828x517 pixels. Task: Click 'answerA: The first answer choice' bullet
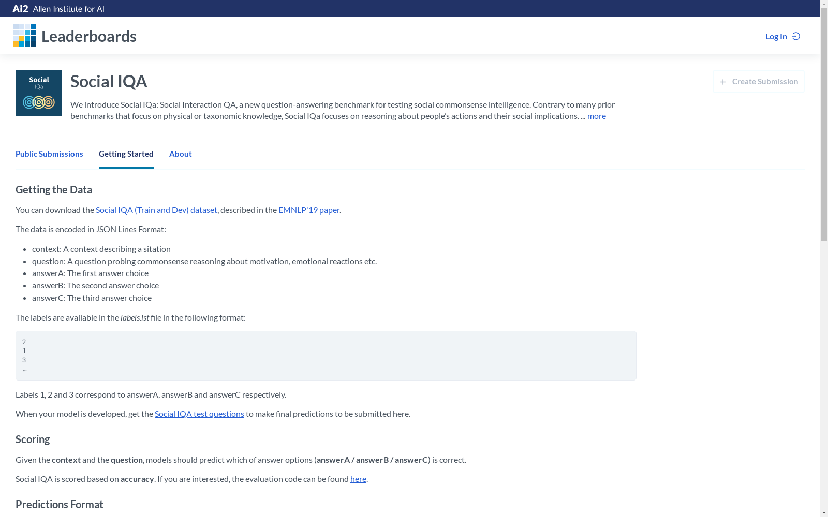[x=90, y=273]
